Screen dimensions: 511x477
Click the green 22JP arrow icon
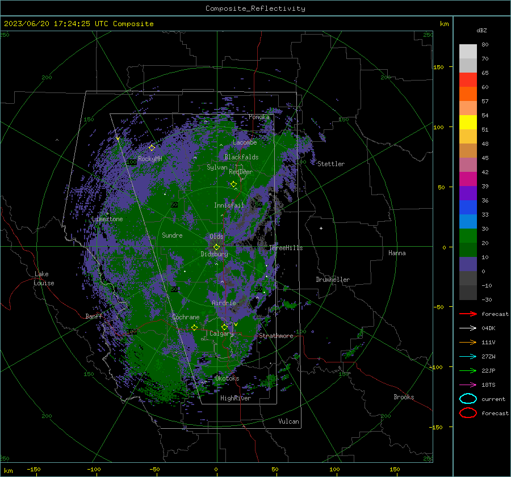pos(468,370)
